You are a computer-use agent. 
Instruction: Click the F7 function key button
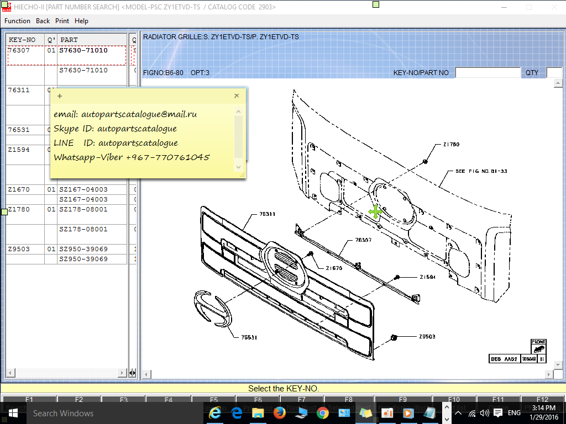pyautogui.click(x=302, y=400)
